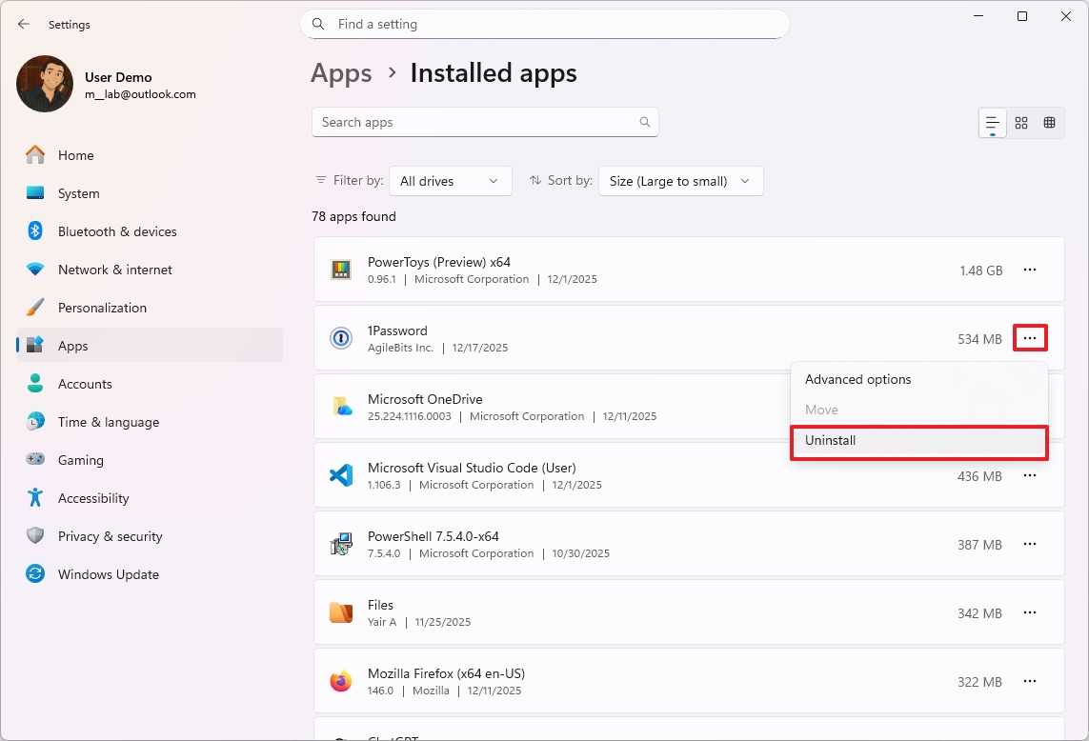This screenshot has height=741, width=1089.
Task: Open the 'Sort by' size dropdown
Action: click(680, 180)
